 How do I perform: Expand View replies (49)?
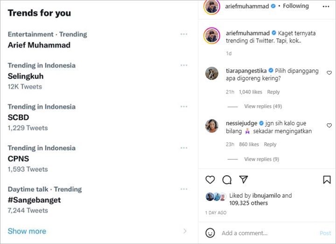pos(263,106)
